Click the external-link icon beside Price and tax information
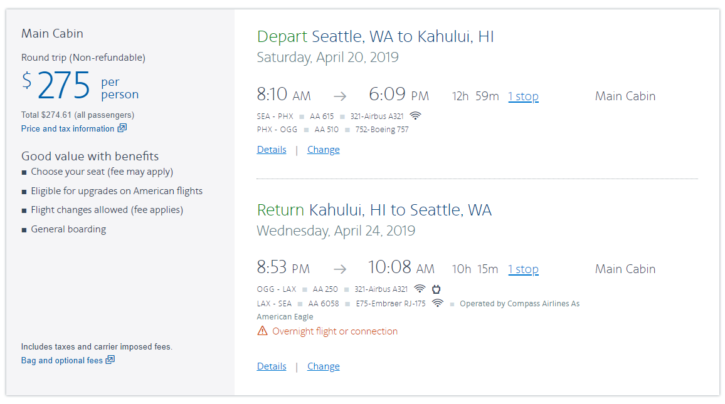 click(x=122, y=128)
